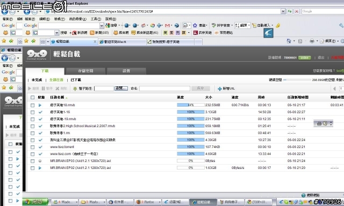Show the 全部任務 filter
The width and height of the screenshot is (344, 206).
[56, 80]
